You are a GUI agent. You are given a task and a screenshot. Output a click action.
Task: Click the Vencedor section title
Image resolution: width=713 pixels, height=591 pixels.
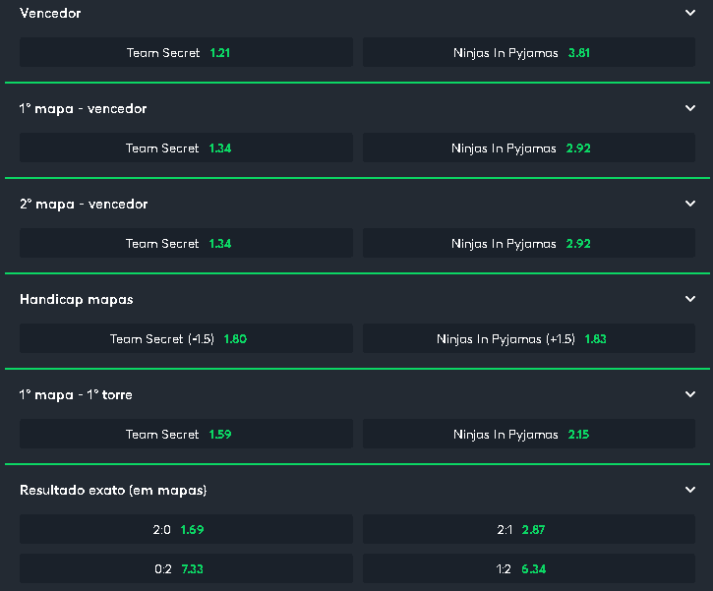50,13
